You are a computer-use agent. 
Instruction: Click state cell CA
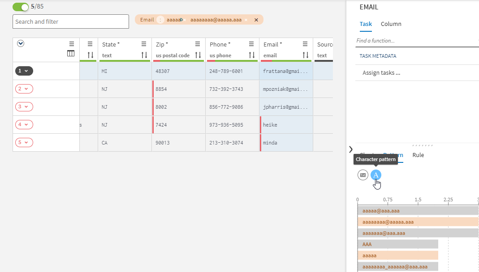pos(125,143)
